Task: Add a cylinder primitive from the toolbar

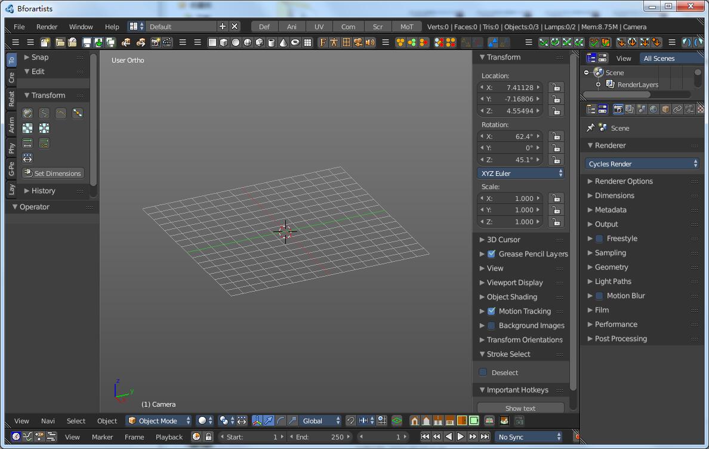Action: tap(272, 42)
